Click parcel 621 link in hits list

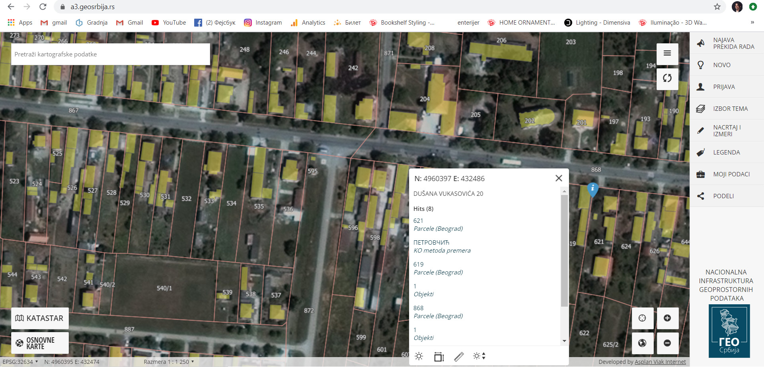[x=418, y=221]
